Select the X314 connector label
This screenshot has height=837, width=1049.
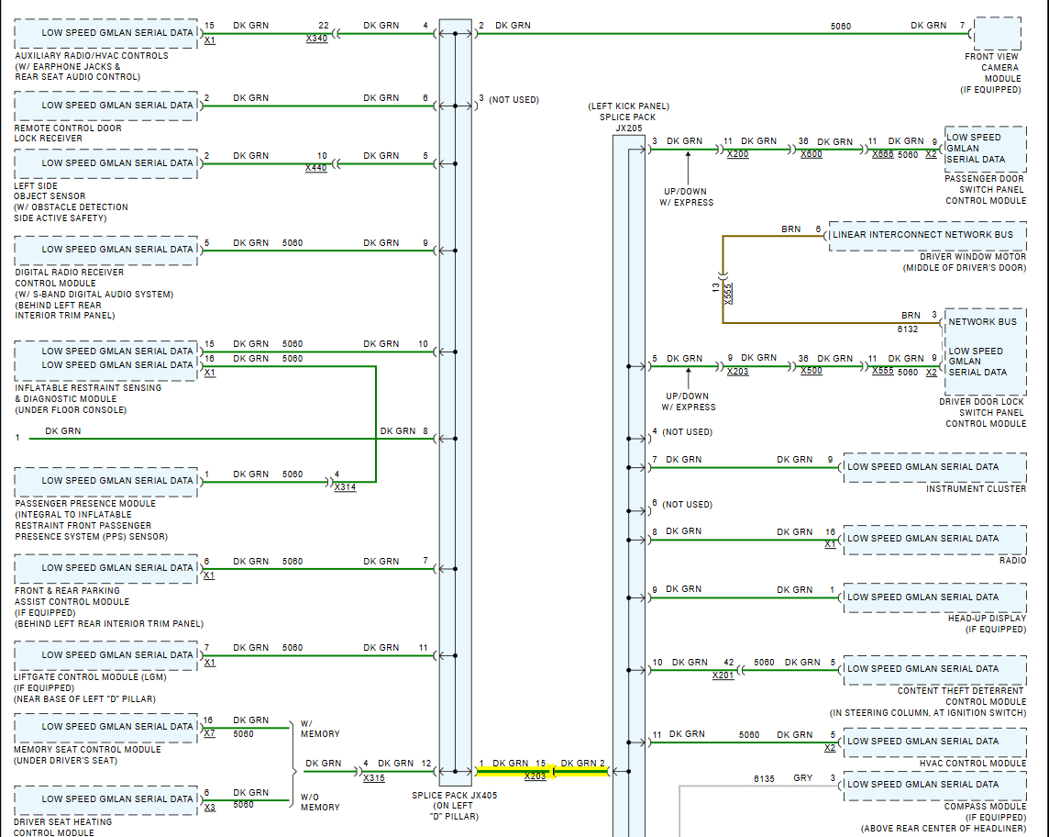pos(345,487)
